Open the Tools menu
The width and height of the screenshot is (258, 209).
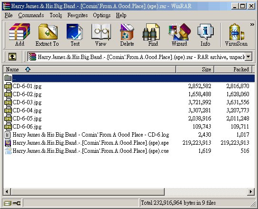pyautogui.click(x=56, y=15)
